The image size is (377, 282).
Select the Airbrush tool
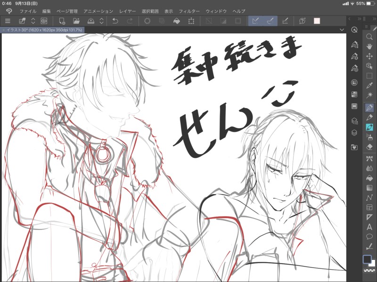pos(369,137)
